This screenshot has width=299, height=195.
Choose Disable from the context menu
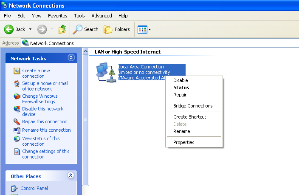(x=194, y=80)
